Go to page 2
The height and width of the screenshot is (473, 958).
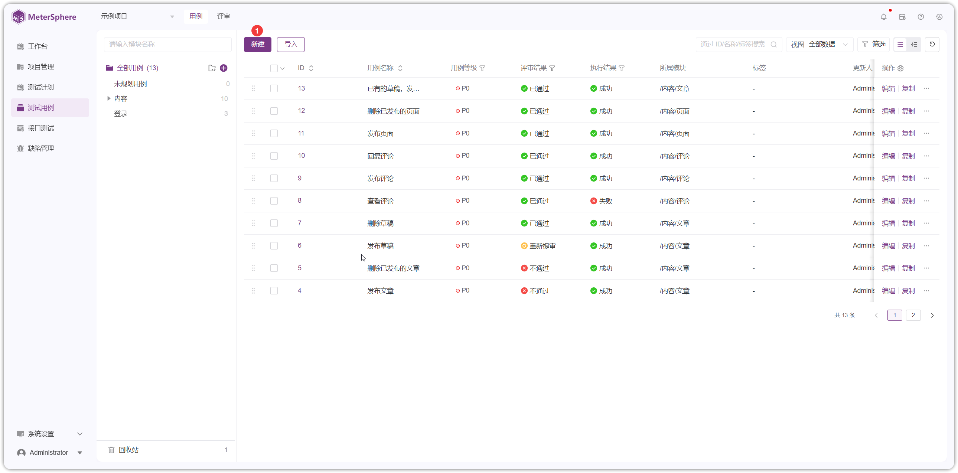pos(913,315)
